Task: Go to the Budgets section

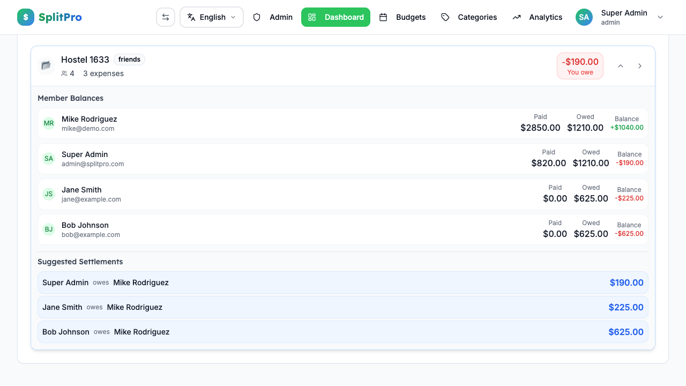Action: (411, 17)
